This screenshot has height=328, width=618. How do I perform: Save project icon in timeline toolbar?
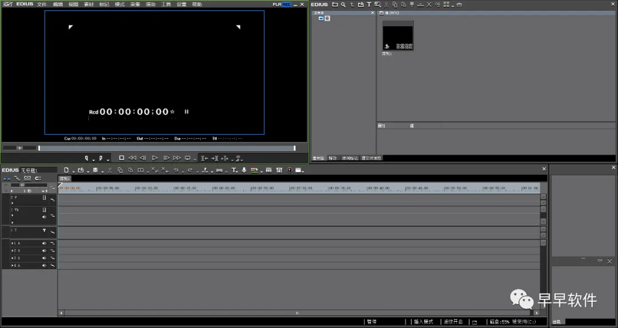pos(96,170)
